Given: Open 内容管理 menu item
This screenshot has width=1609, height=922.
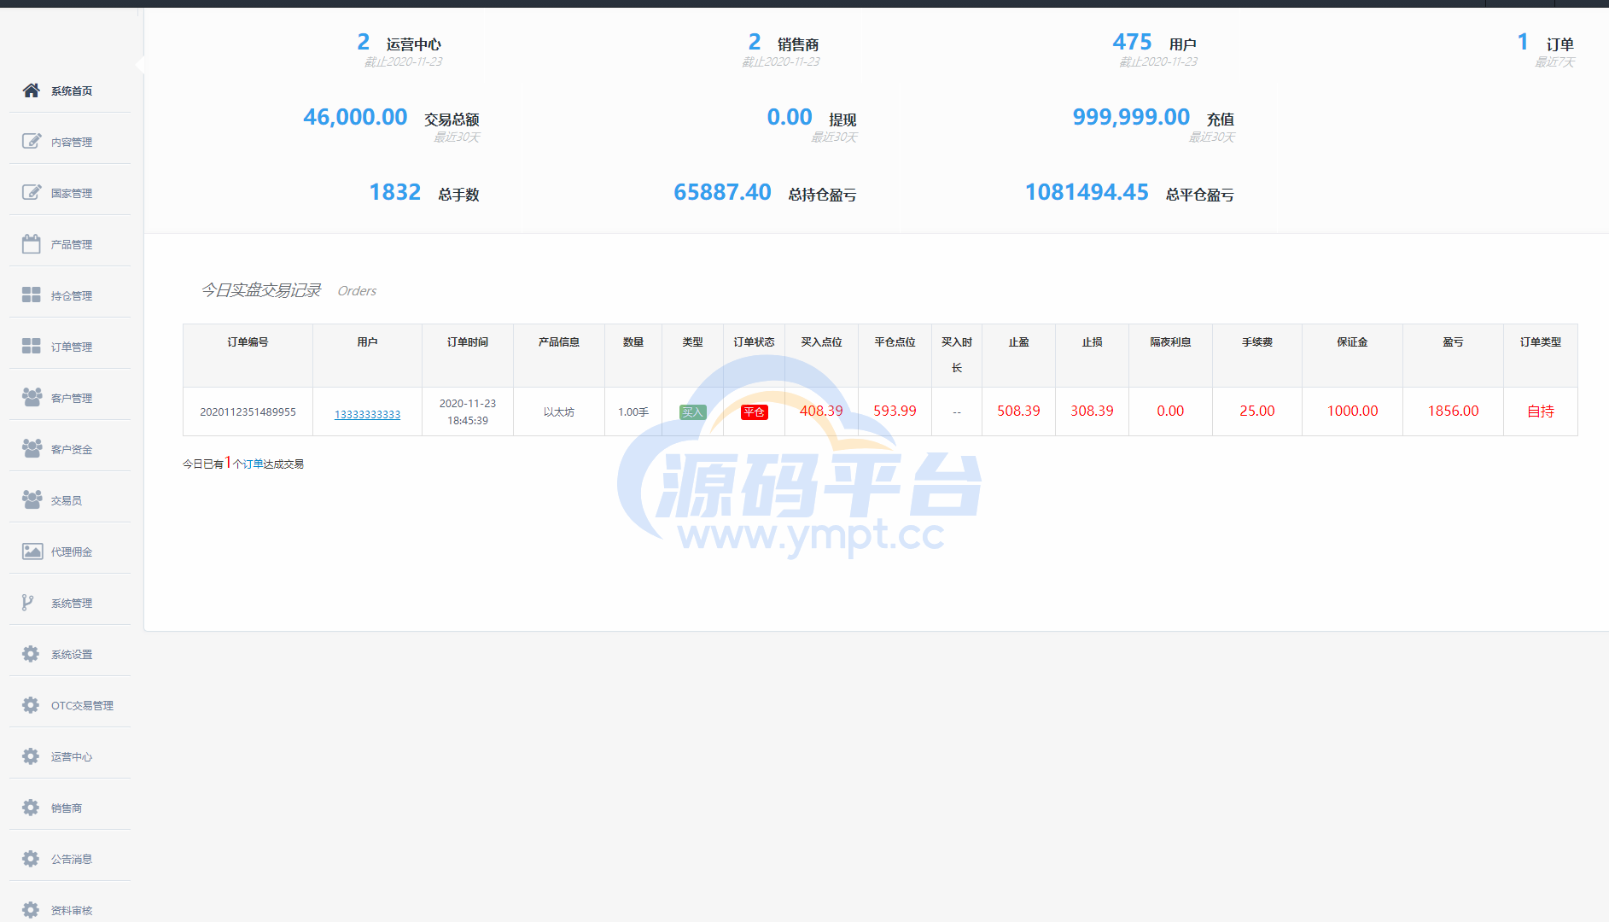Looking at the screenshot, I should tap(70, 142).
